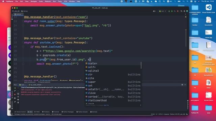The image size is (216, 121).
Task: Select the 'main' run tab in Run panel
Action: [x=23, y=85]
